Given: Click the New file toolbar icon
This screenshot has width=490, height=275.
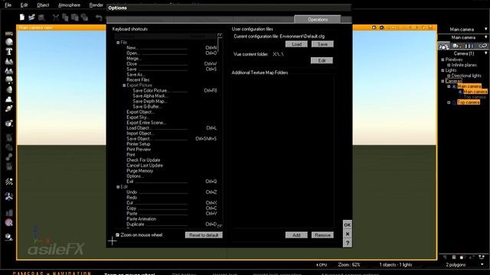Looking at the screenshot, I should click(x=22, y=18).
